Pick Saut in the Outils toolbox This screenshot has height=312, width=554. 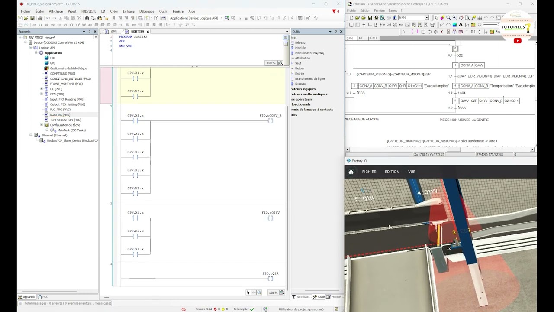click(x=298, y=63)
